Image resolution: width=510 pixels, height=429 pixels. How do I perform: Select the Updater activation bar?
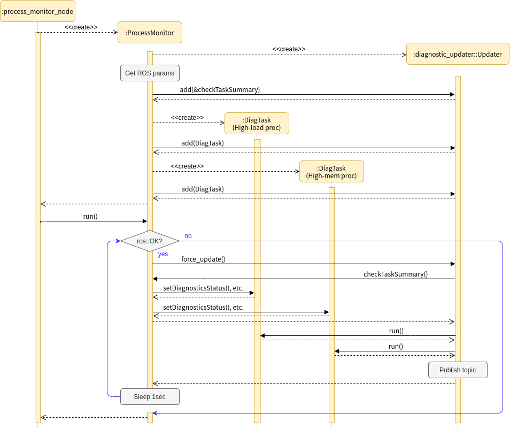pyautogui.click(x=458, y=214)
